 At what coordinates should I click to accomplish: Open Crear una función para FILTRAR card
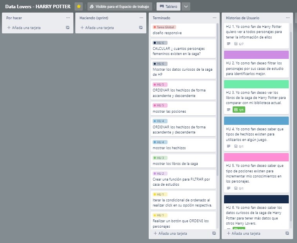183,179
